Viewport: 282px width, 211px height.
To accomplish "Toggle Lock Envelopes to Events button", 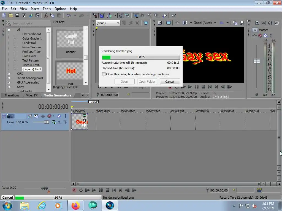I will [x=121, y=16].
